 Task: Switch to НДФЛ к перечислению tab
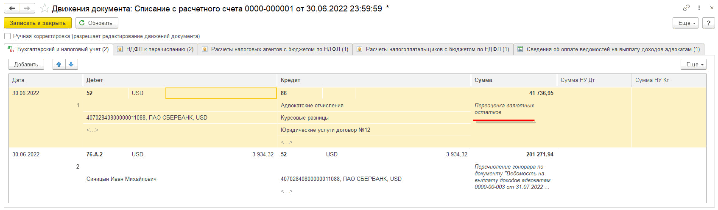(155, 49)
